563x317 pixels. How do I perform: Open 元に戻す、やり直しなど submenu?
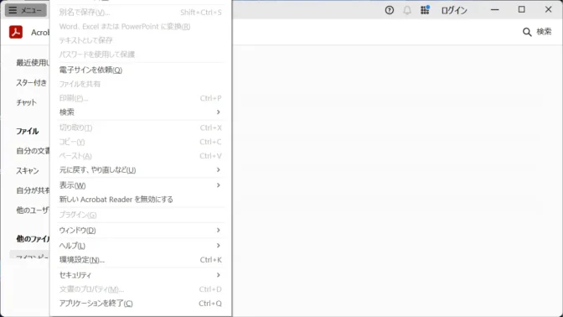(141, 169)
